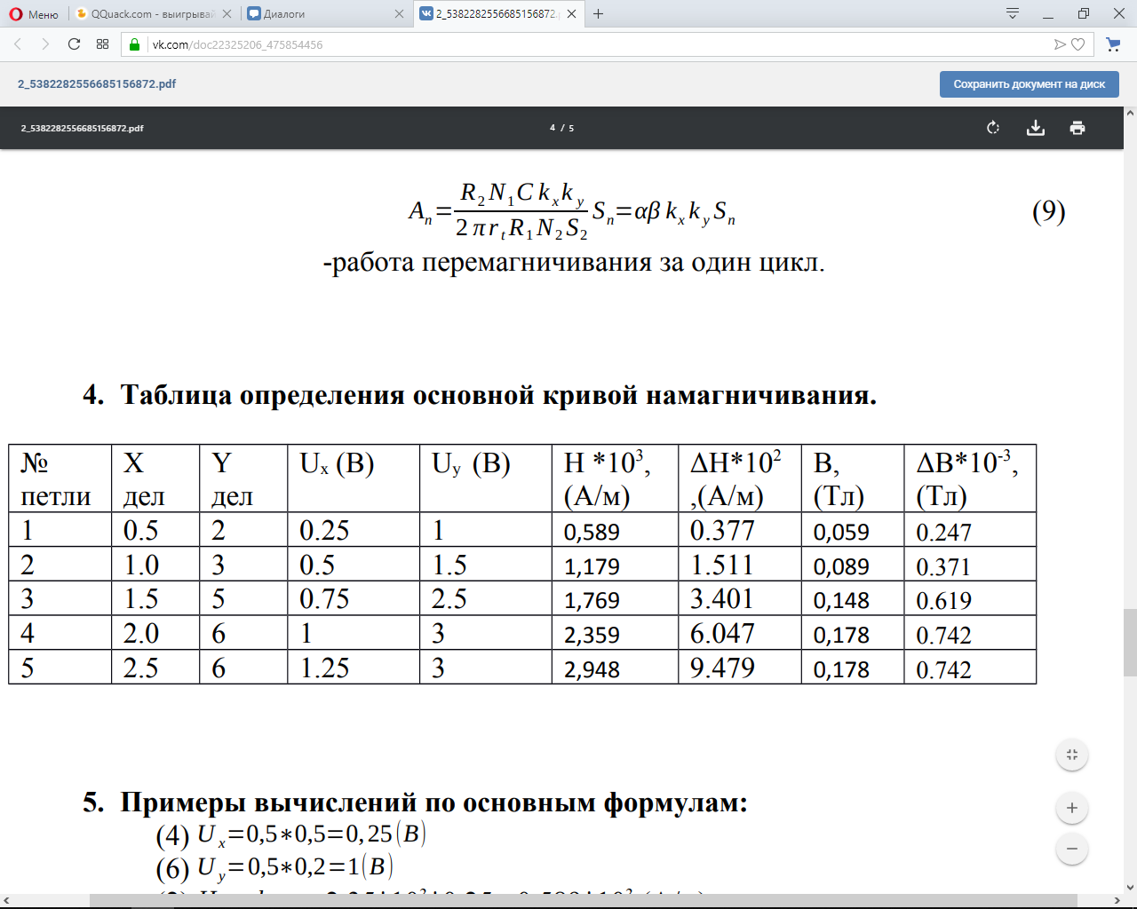Close the active PDF document tab

[571, 14]
